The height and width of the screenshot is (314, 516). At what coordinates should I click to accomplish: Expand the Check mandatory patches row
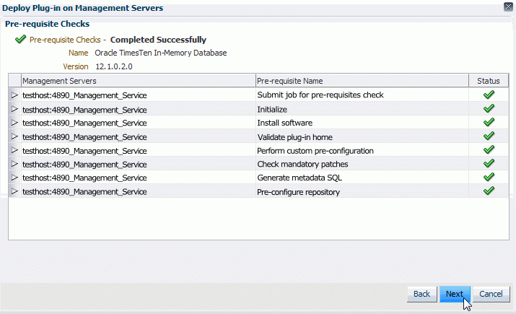(x=14, y=164)
